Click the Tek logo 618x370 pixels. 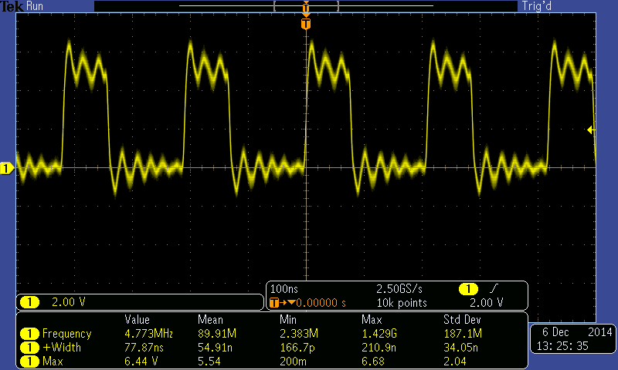point(12,6)
